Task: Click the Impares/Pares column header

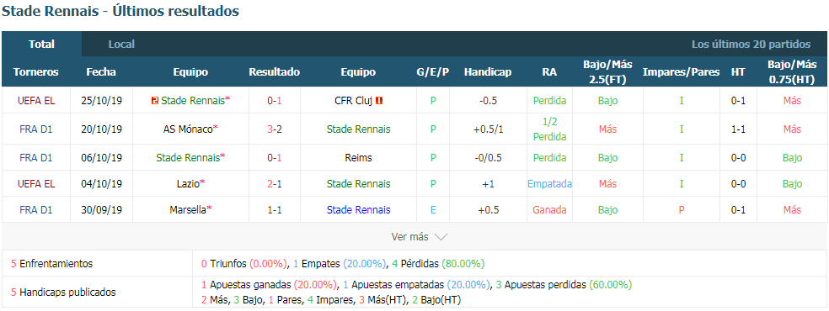Action: [x=681, y=72]
